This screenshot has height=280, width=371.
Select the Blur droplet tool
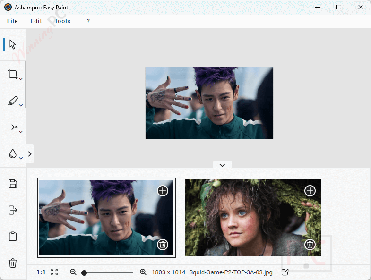pyautogui.click(x=13, y=153)
